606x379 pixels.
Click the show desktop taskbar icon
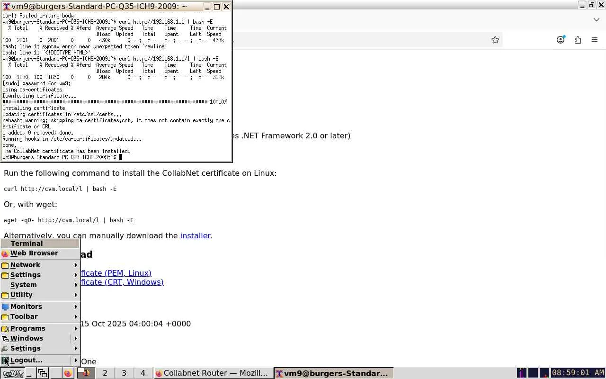(29, 373)
